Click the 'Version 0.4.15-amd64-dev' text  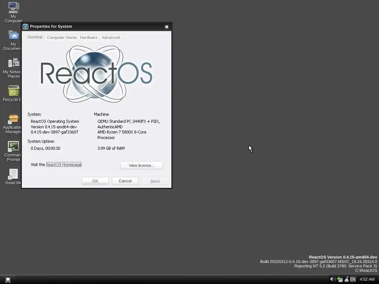click(x=54, y=127)
